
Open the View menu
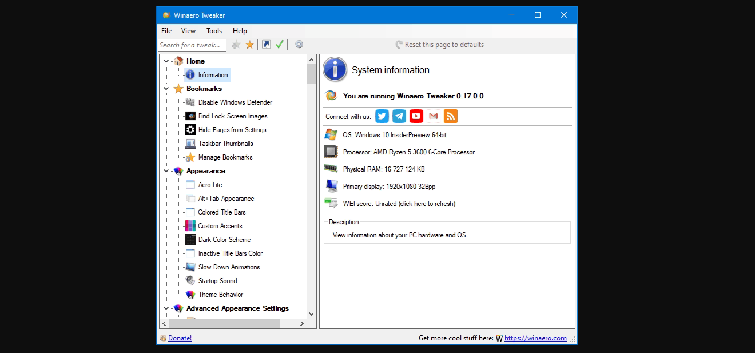tap(188, 31)
